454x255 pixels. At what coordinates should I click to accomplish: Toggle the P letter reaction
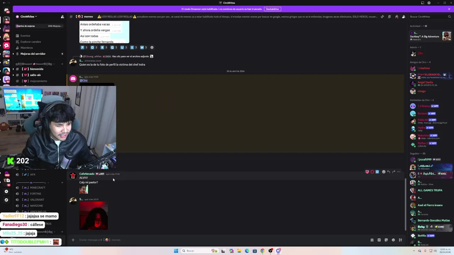coord(84,47)
